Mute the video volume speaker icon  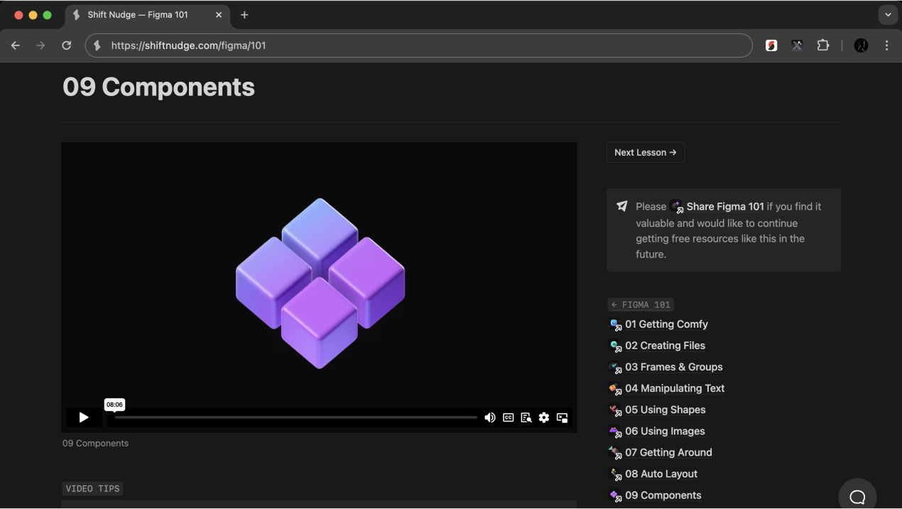pyautogui.click(x=490, y=417)
